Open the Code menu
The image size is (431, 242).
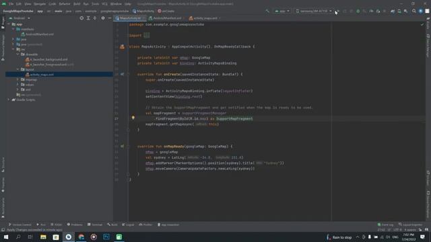click(x=53, y=4)
